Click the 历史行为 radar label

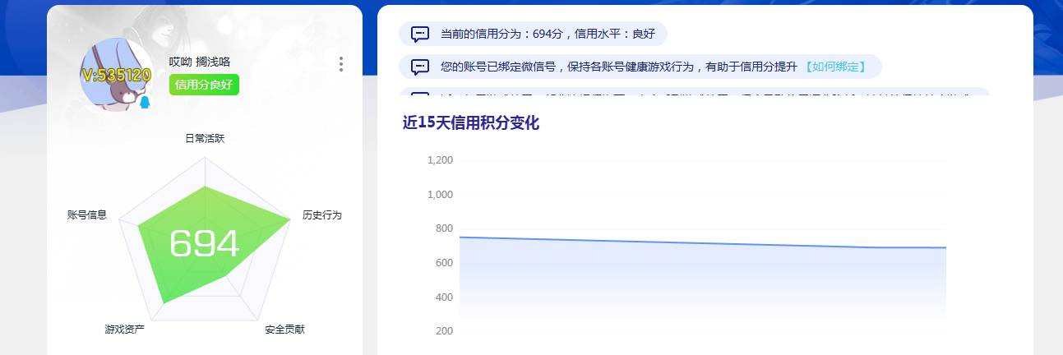(321, 215)
